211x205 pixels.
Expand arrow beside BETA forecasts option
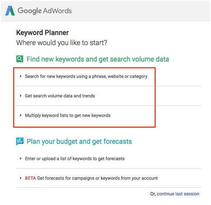[x=20, y=178]
